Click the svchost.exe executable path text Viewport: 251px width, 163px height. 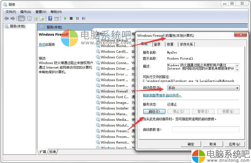pyautogui.click(x=188, y=81)
